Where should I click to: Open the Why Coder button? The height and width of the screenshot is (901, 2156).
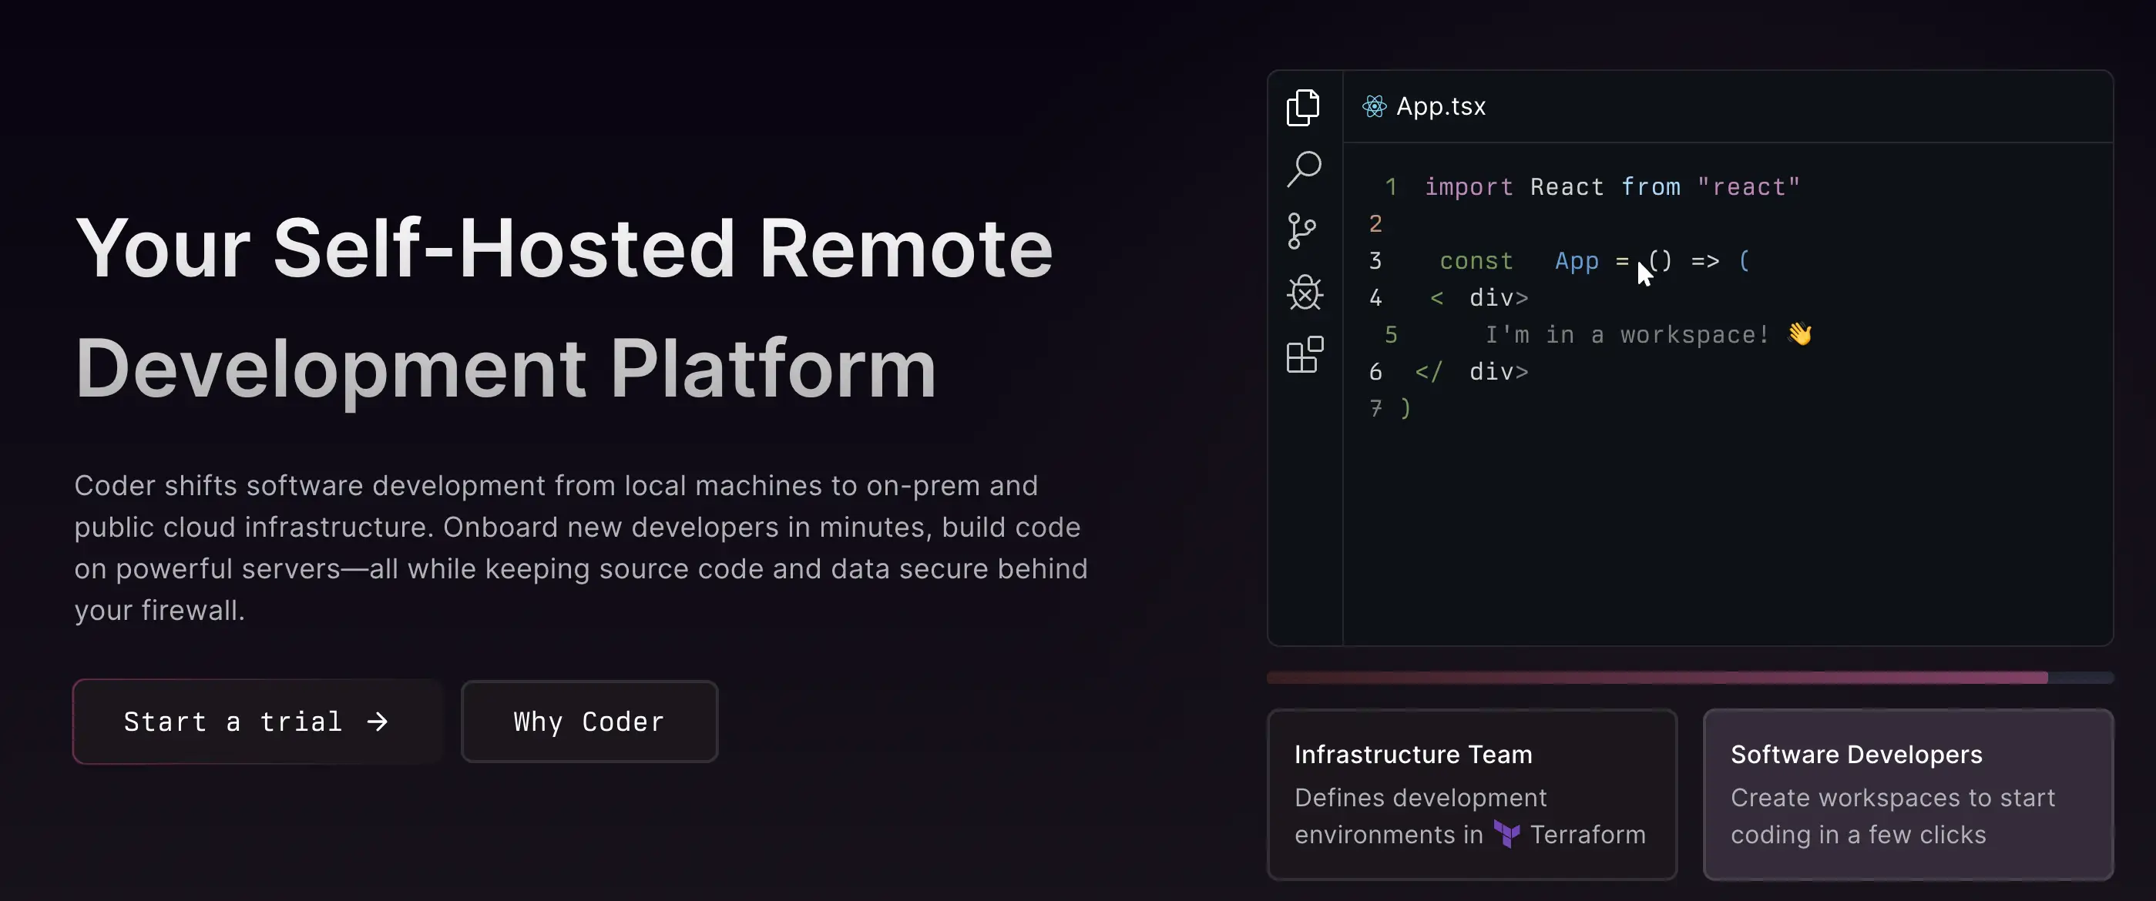pos(589,721)
